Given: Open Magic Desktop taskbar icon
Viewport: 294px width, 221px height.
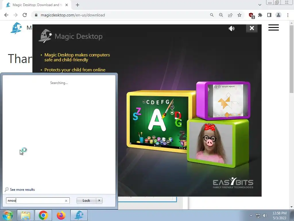Looking at the screenshot, I should tap(79, 215).
